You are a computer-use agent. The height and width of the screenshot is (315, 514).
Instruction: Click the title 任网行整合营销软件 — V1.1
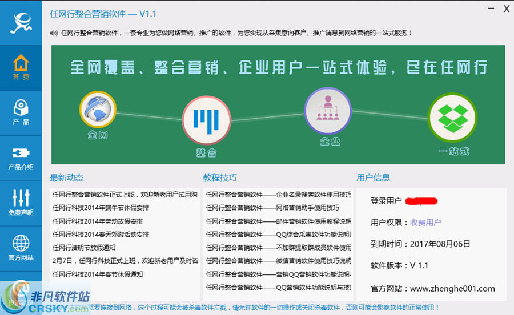point(103,14)
